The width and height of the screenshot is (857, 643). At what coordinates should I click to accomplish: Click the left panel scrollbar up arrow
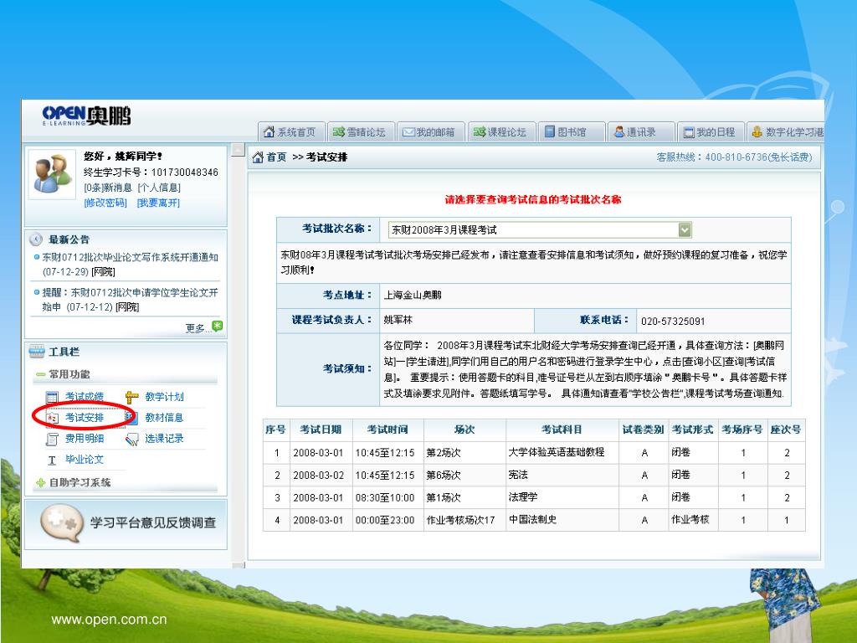238,149
